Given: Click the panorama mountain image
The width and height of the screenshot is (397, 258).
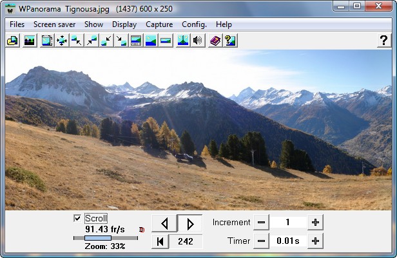Looking at the screenshot, I should tap(198, 130).
